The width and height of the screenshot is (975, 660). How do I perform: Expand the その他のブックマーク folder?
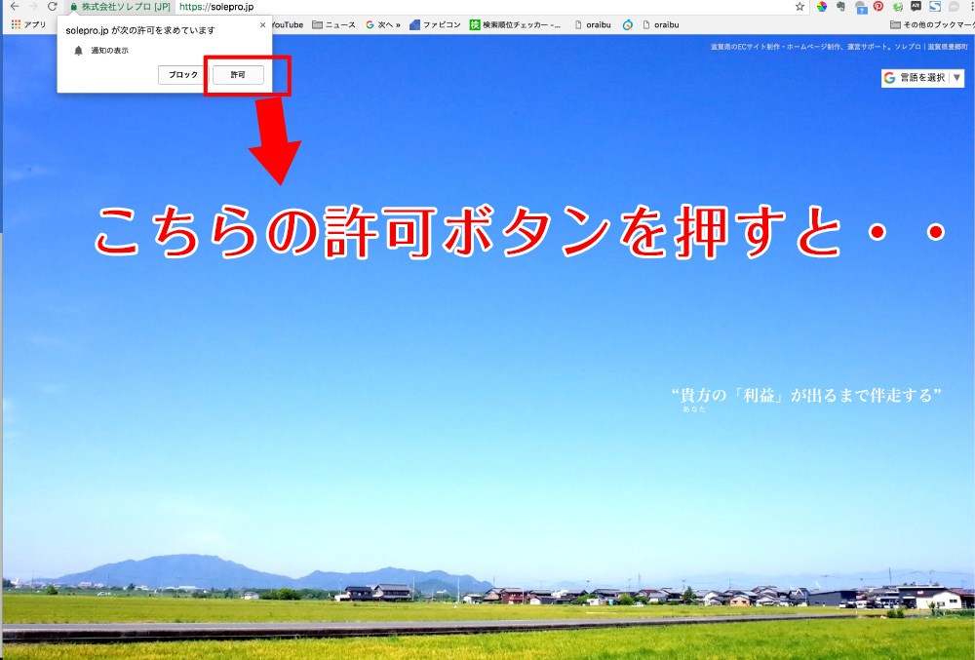pos(931,24)
